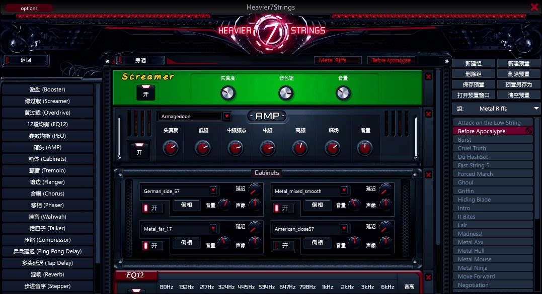Adjust American_close57 cabinet 音量 knob
The height and width of the screenshot is (294, 542).
tap(354, 242)
